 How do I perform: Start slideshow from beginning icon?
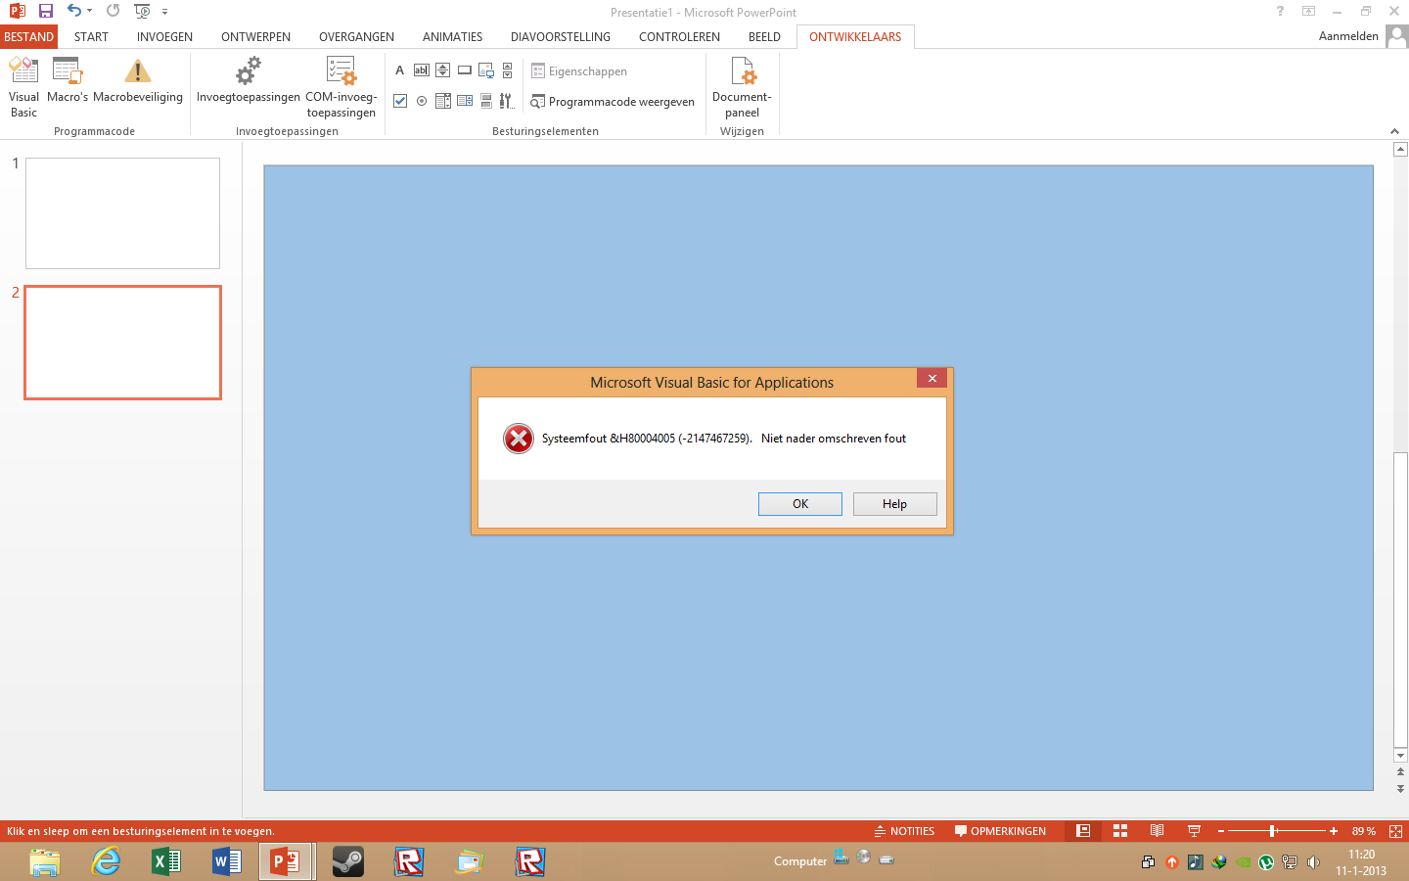(x=142, y=12)
